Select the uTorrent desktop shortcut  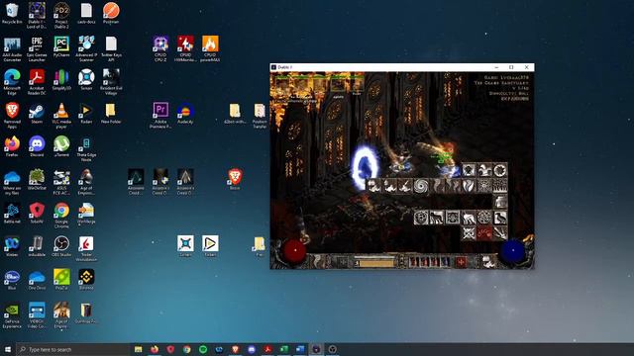click(x=61, y=146)
